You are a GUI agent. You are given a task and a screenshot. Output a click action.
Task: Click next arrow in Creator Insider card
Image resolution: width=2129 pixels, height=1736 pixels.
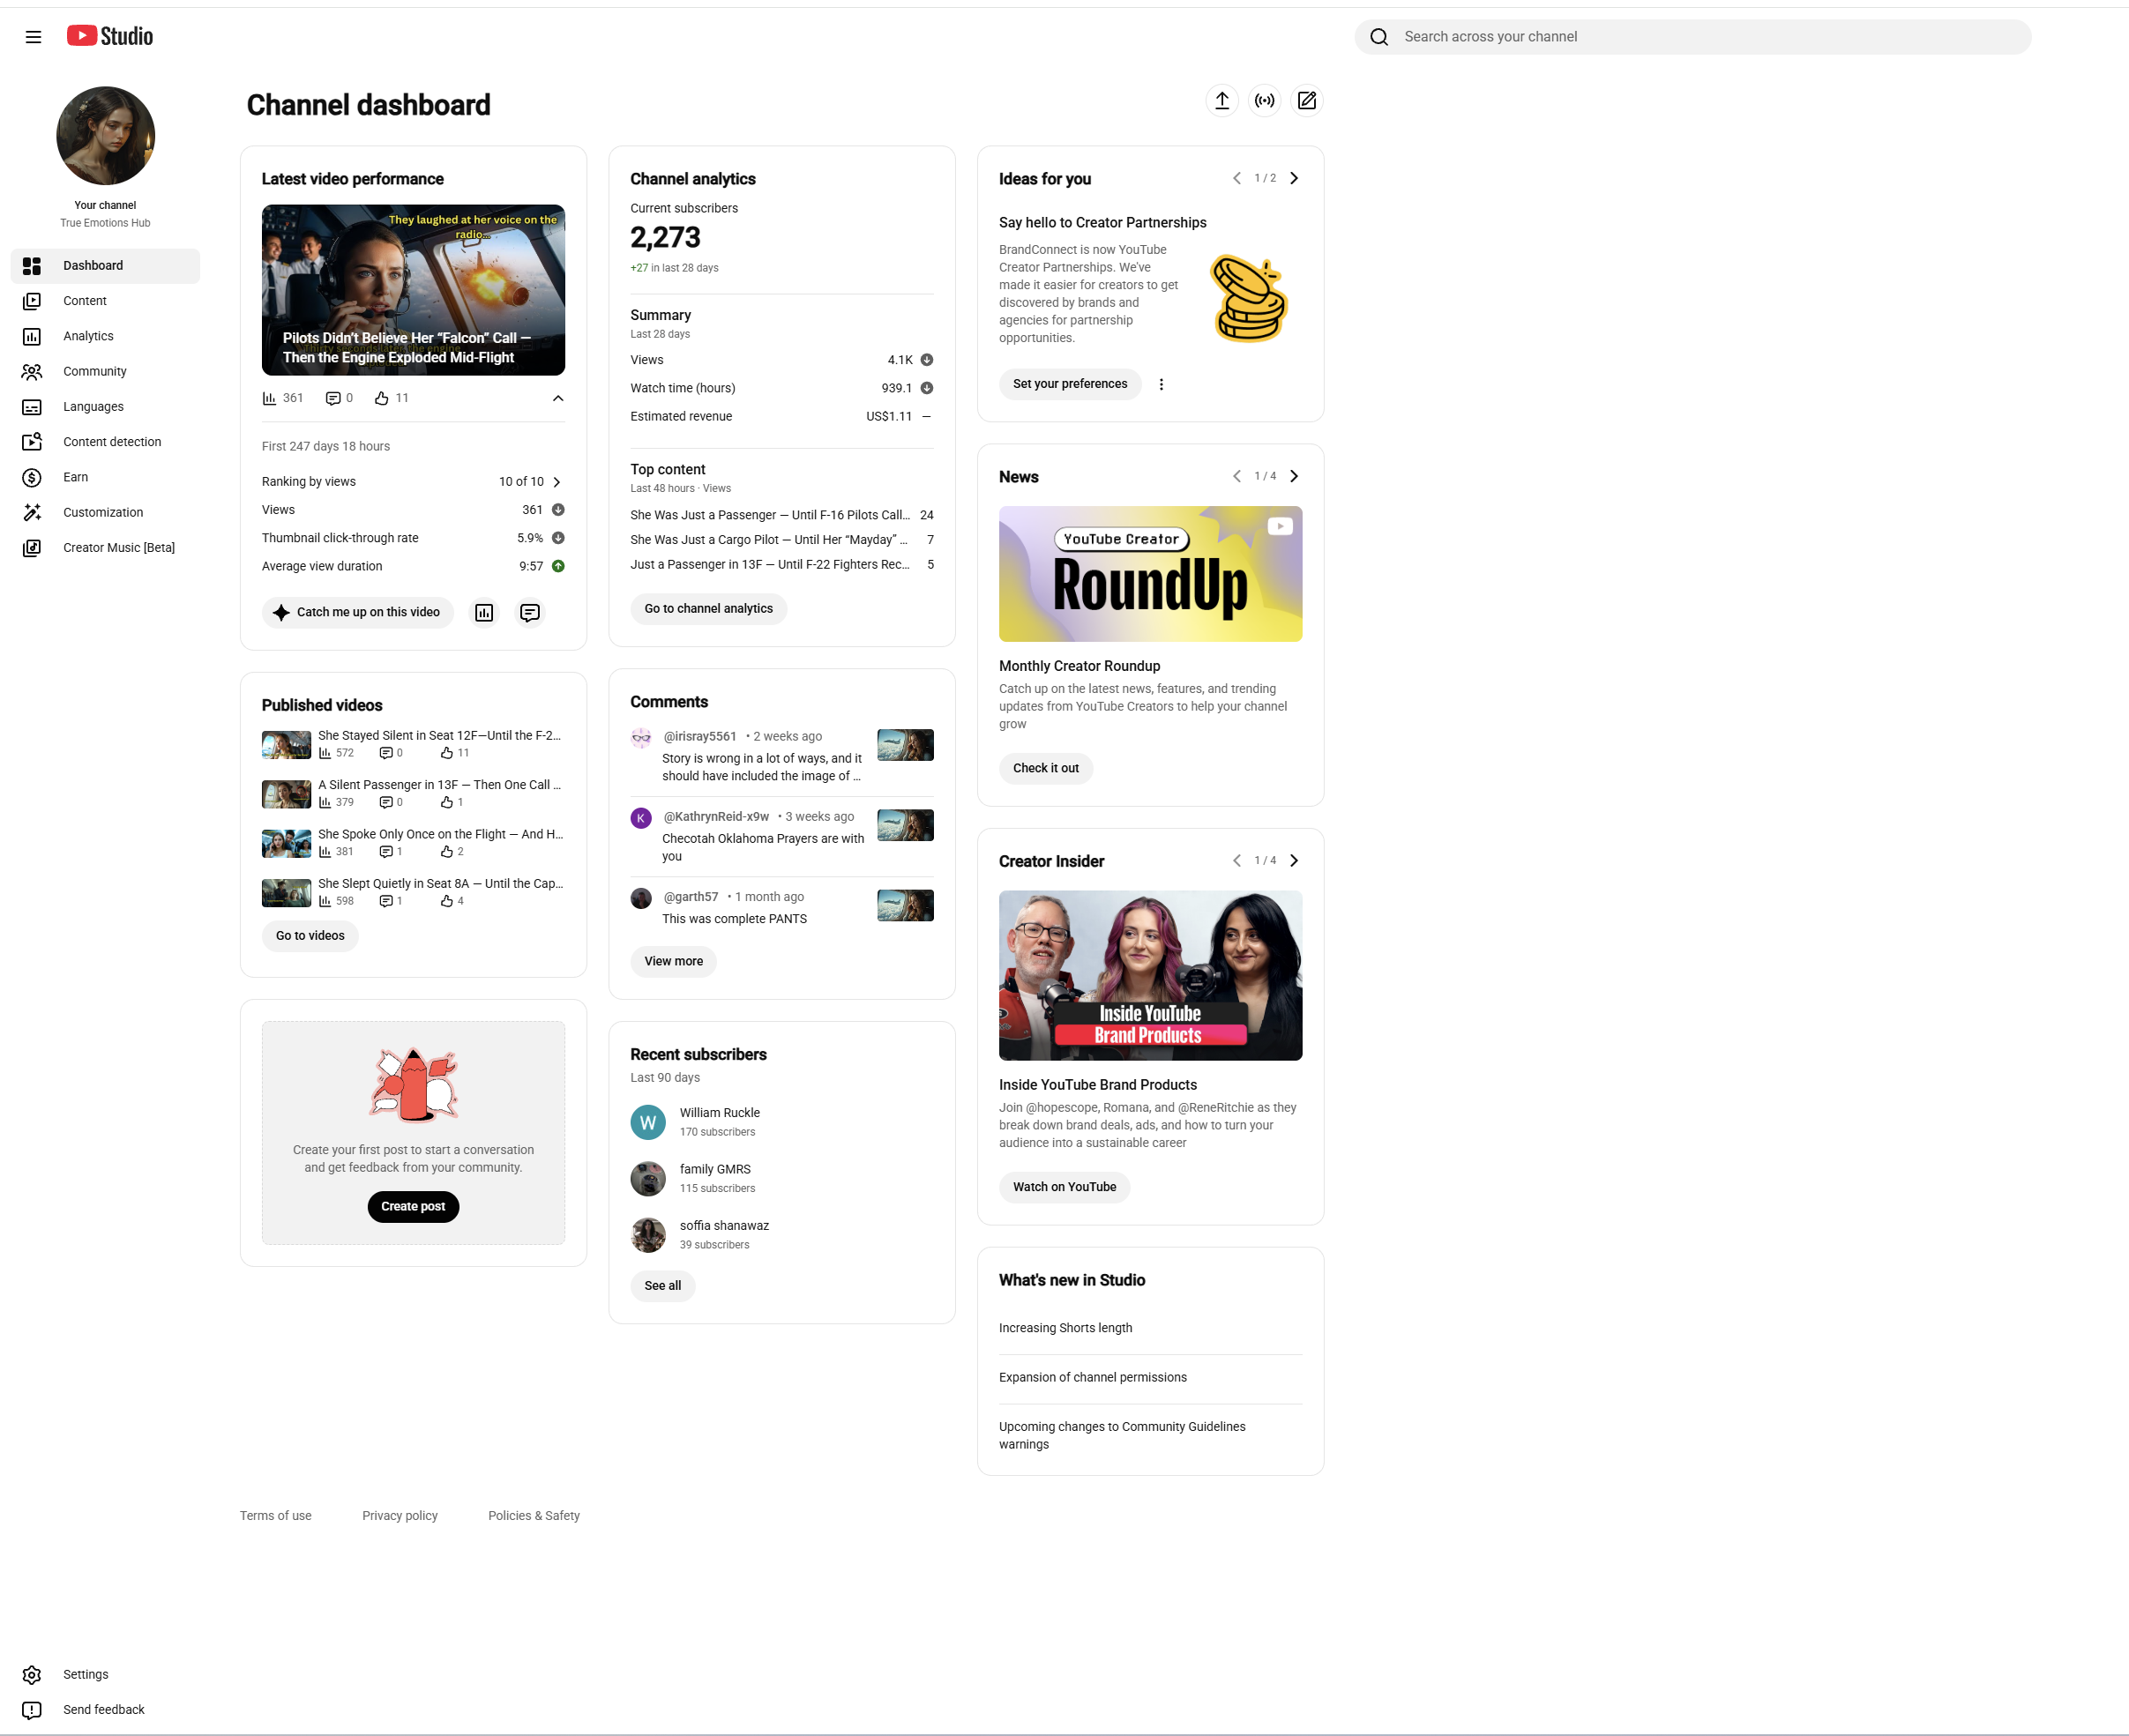tap(1294, 861)
